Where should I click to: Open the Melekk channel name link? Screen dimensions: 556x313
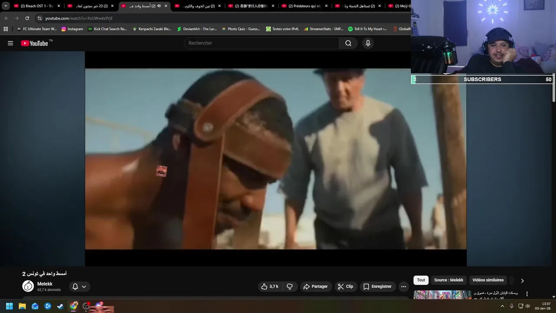tap(45, 284)
